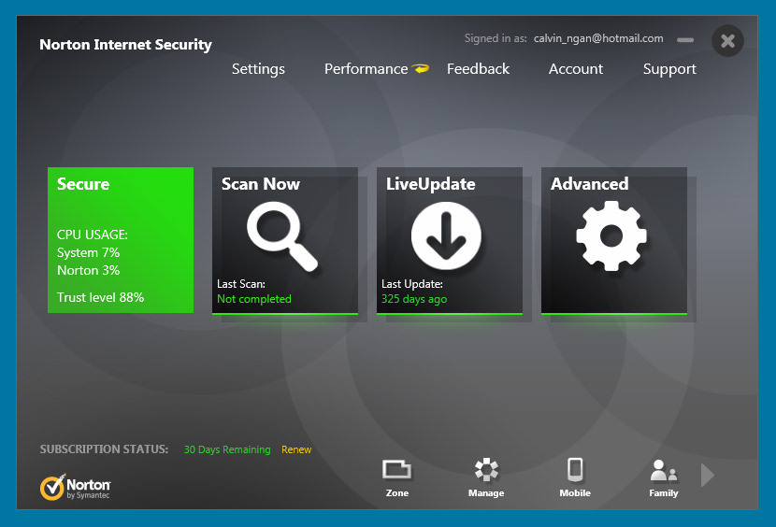Click the Renew subscription link

296,449
